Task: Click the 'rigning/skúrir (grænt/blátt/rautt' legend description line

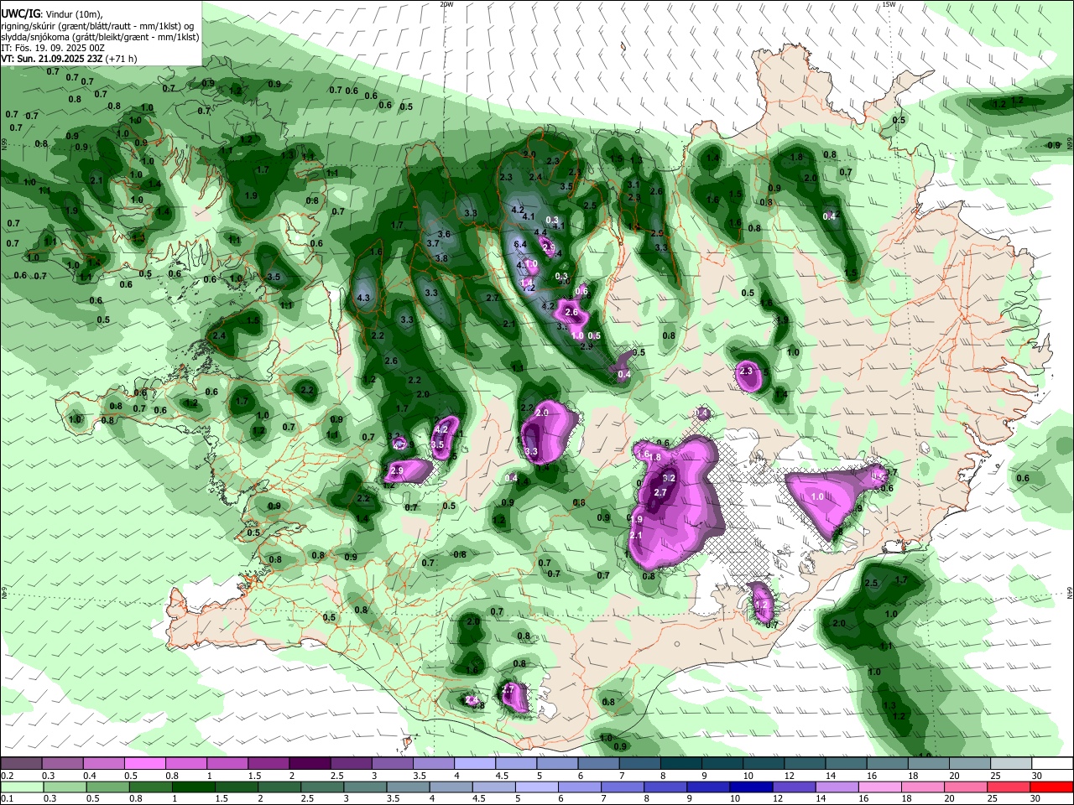Action: pos(97,26)
